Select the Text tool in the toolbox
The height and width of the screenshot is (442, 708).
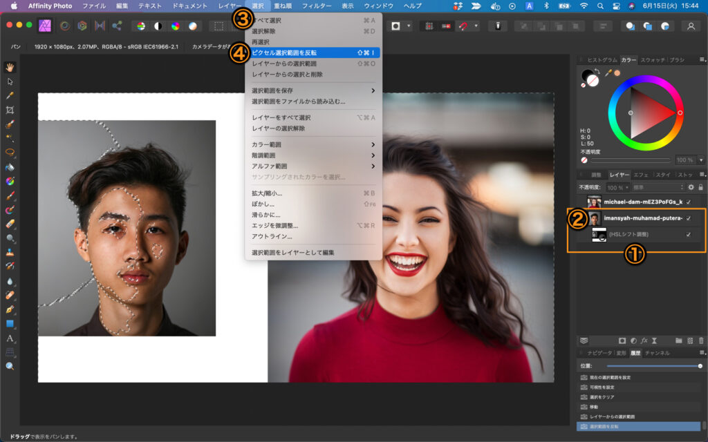[10, 338]
